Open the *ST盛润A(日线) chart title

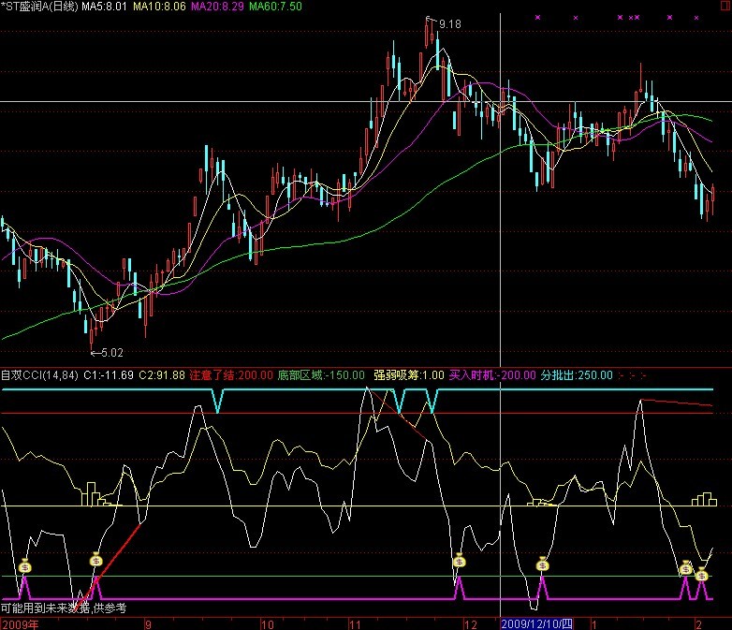point(39,7)
